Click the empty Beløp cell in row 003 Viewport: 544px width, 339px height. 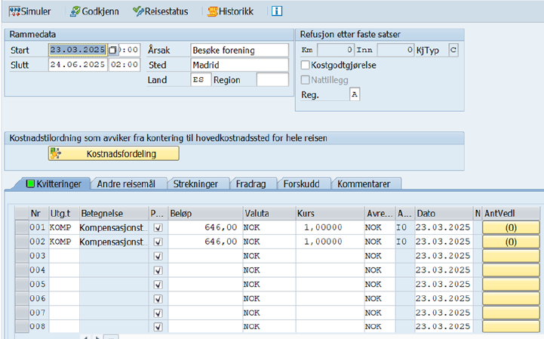pyautogui.click(x=205, y=257)
